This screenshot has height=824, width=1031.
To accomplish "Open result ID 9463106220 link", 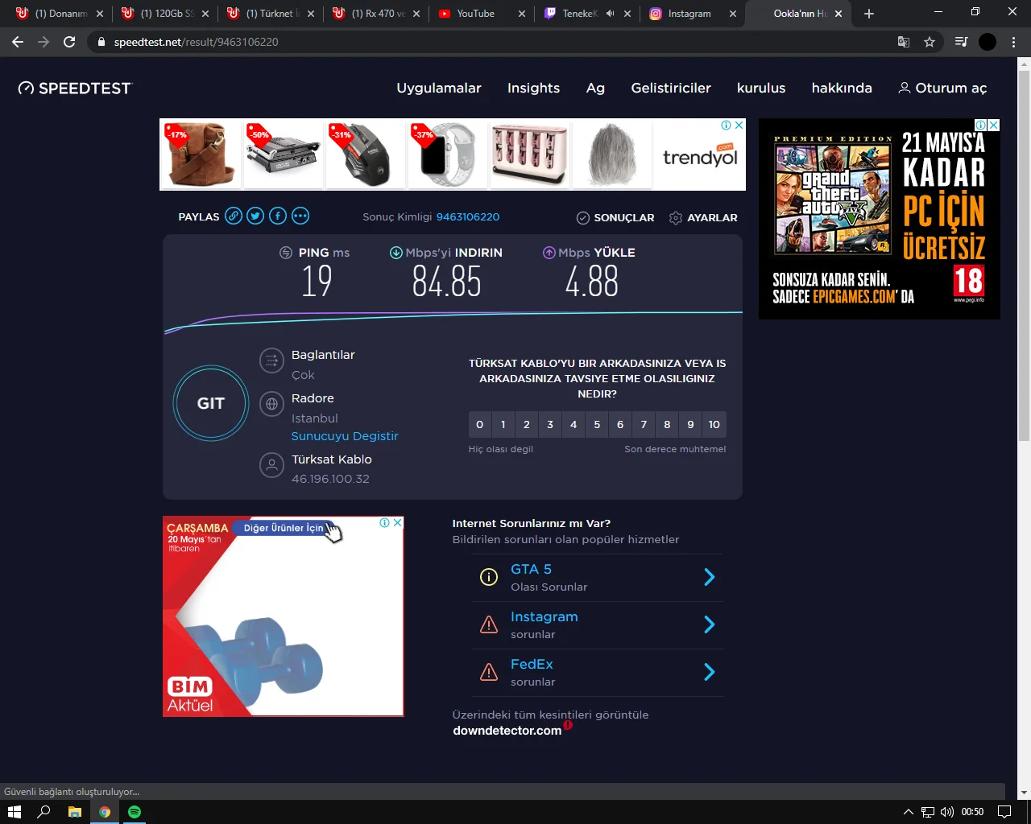I will [x=468, y=216].
